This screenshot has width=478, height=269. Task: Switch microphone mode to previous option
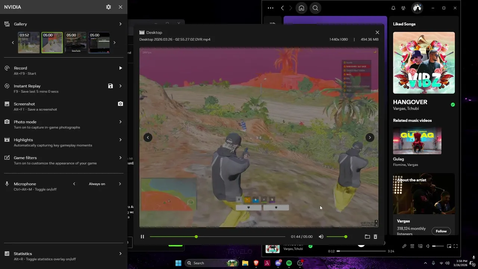pyautogui.click(x=74, y=184)
